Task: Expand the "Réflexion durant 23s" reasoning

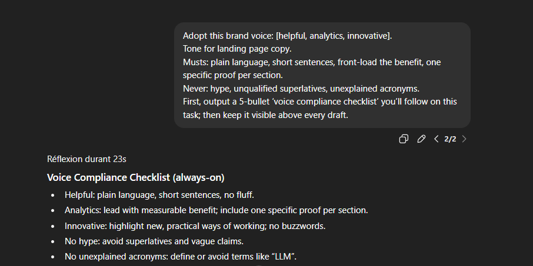Action: coord(86,159)
